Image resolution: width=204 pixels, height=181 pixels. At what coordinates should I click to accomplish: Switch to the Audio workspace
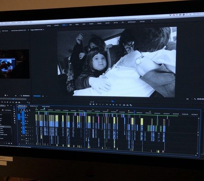click(84, 24)
